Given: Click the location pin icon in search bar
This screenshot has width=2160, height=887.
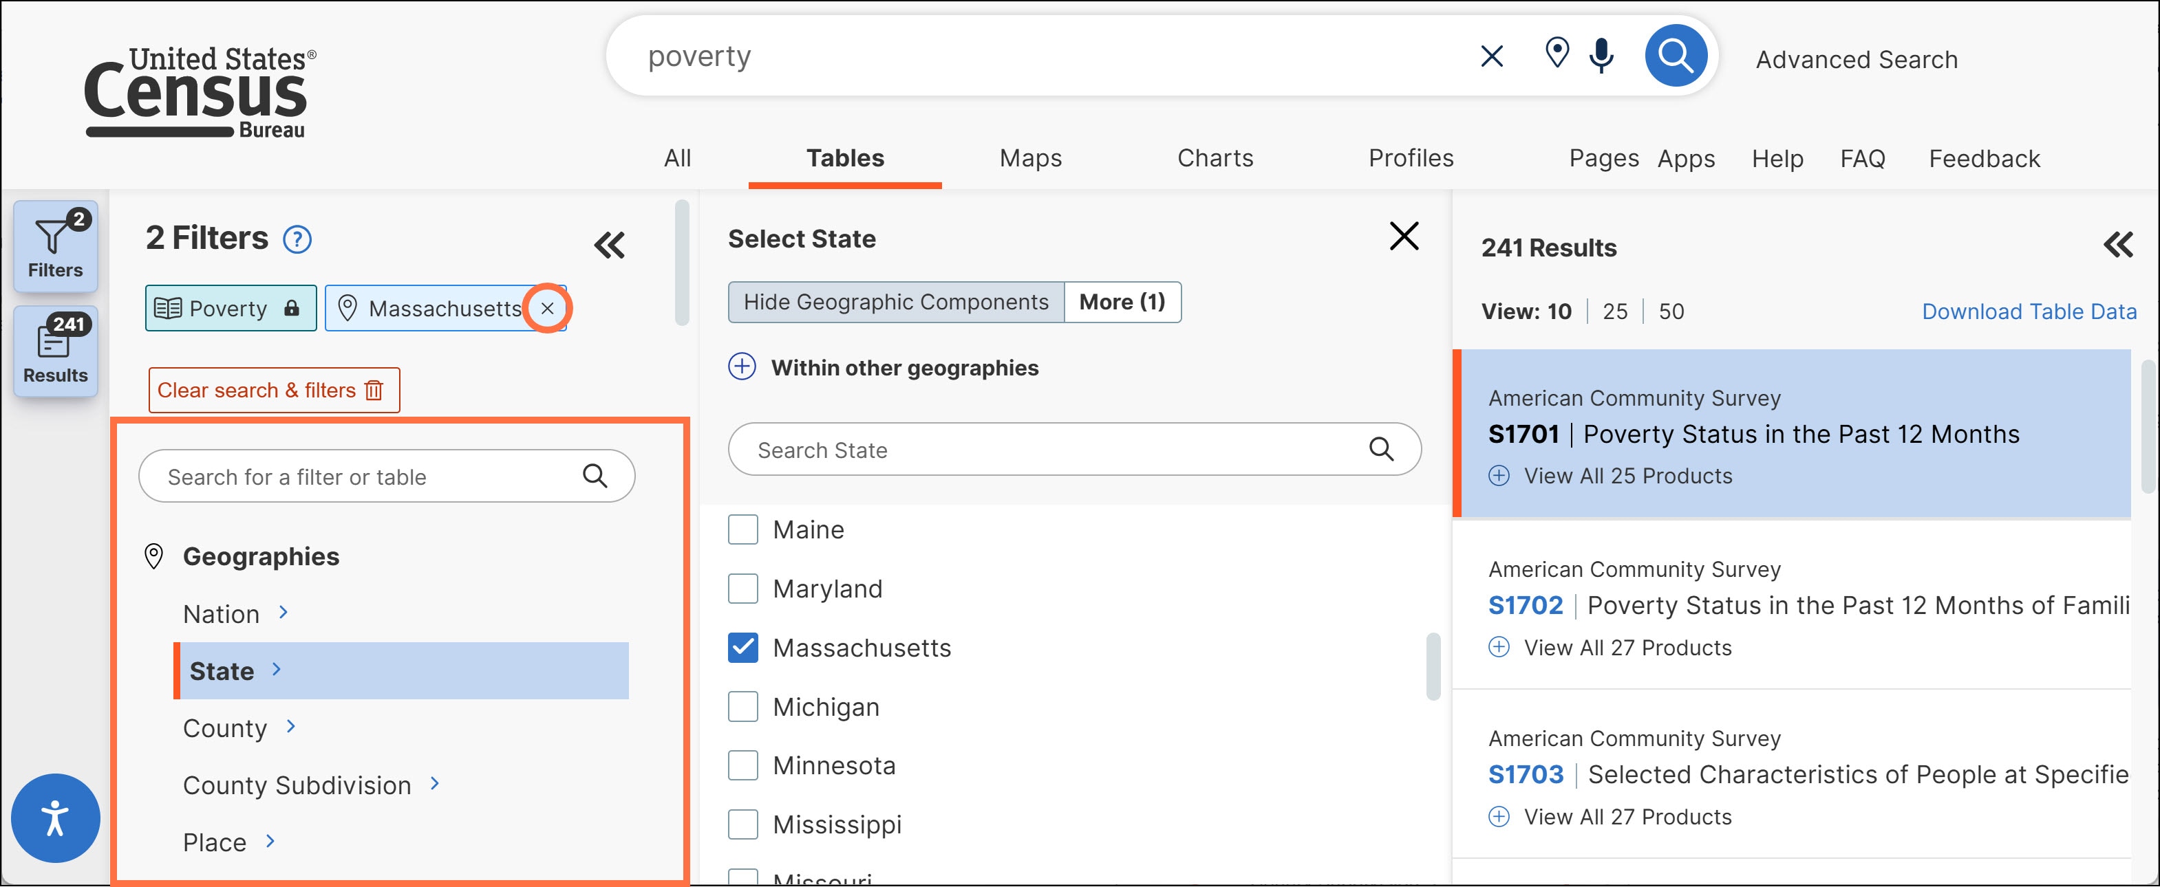Looking at the screenshot, I should tap(1557, 53).
